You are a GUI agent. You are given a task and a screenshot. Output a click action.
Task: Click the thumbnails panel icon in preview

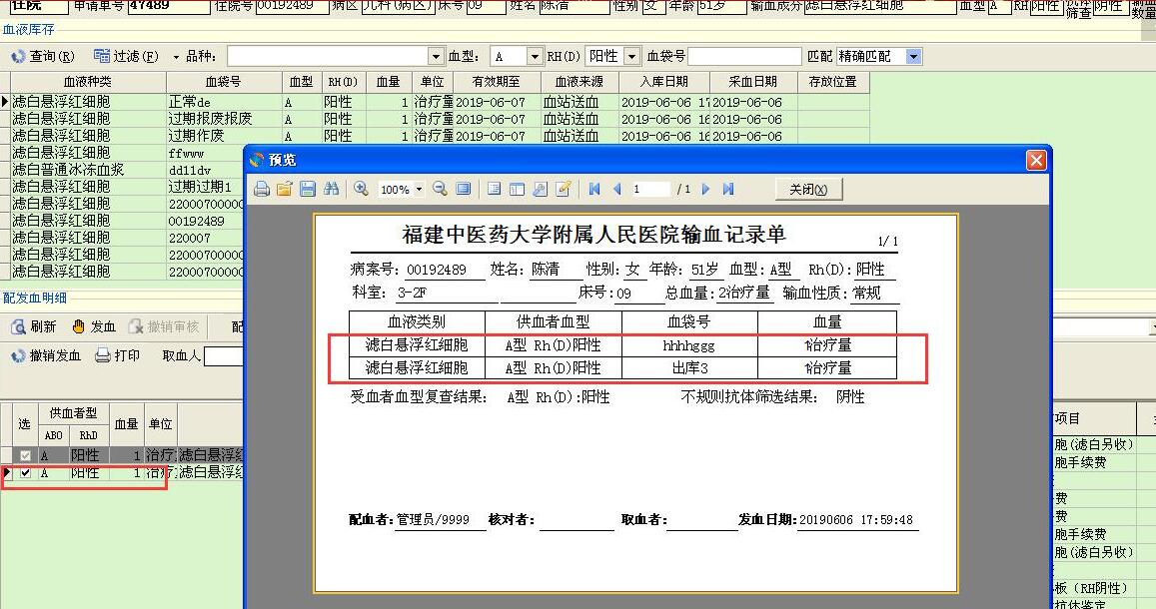(517, 190)
